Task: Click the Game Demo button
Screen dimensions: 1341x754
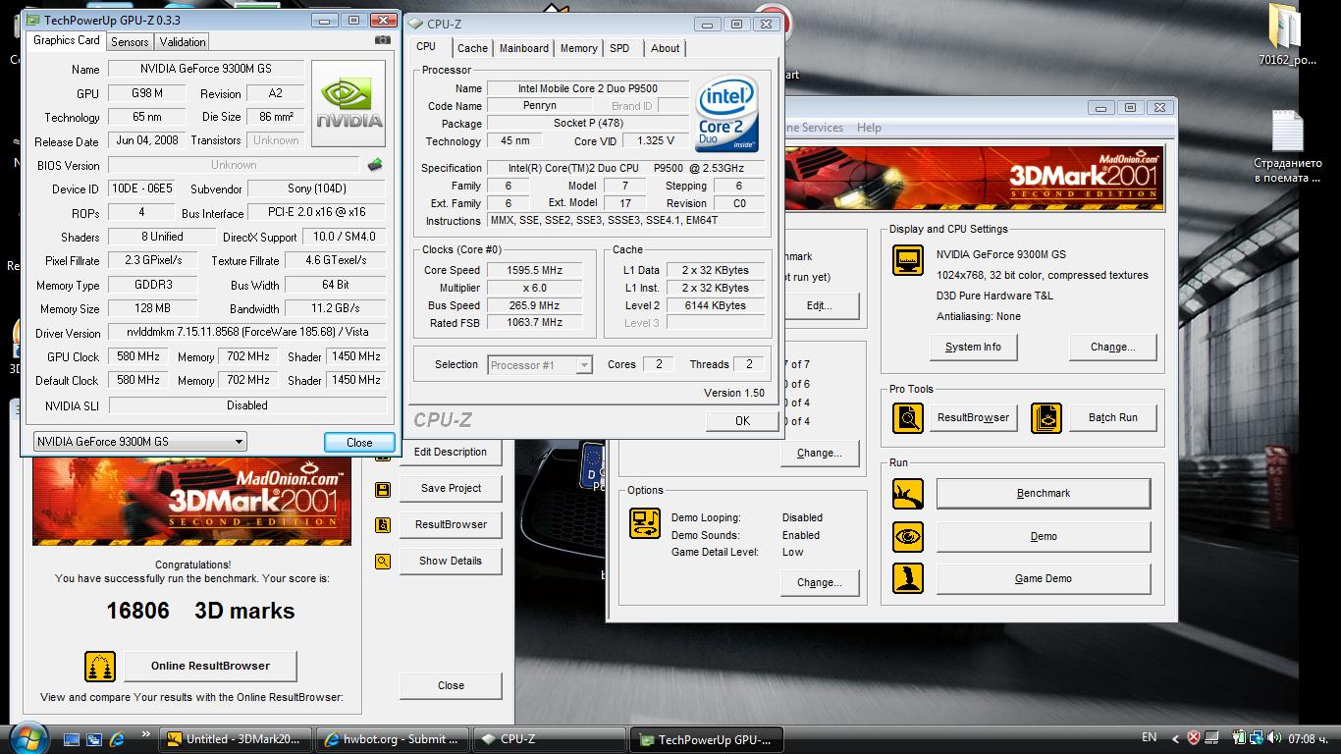Action: click(1044, 578)
